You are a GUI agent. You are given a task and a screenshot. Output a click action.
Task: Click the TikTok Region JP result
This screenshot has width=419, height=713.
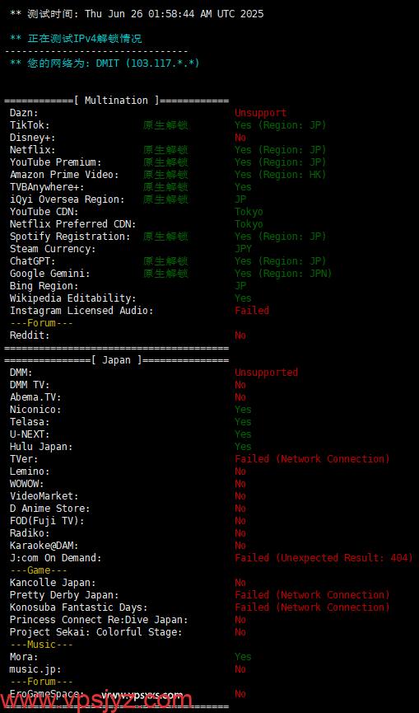coord(281,125)
